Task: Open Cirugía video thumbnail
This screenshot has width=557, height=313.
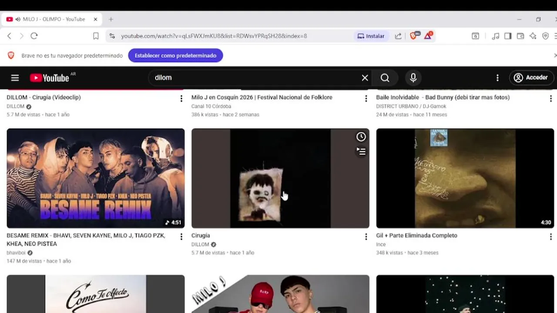Action: [x=280, y=178]
